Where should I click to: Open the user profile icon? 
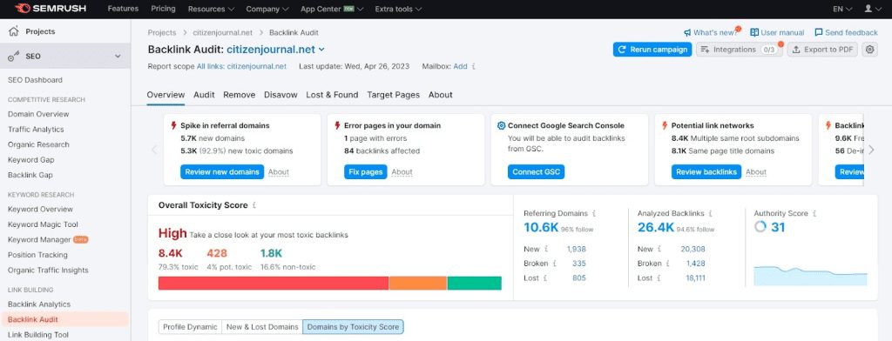[x=868, y=9]
